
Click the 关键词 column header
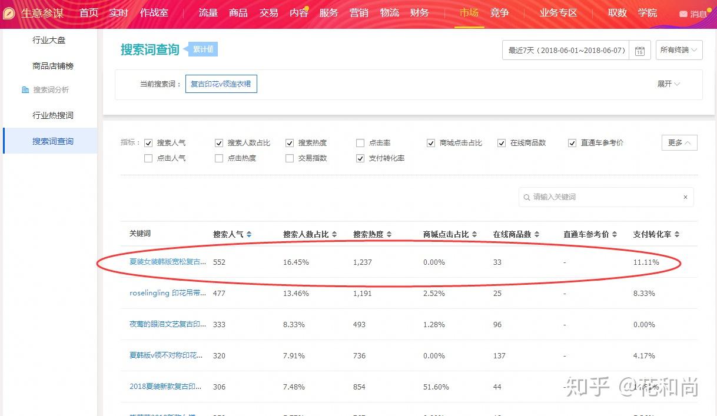[140, 234]
